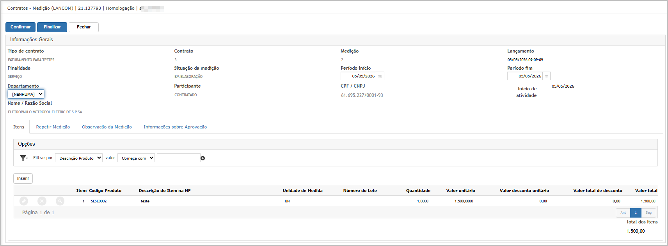Click the row total value 1.500,00
668x246 pixels.
648,201
